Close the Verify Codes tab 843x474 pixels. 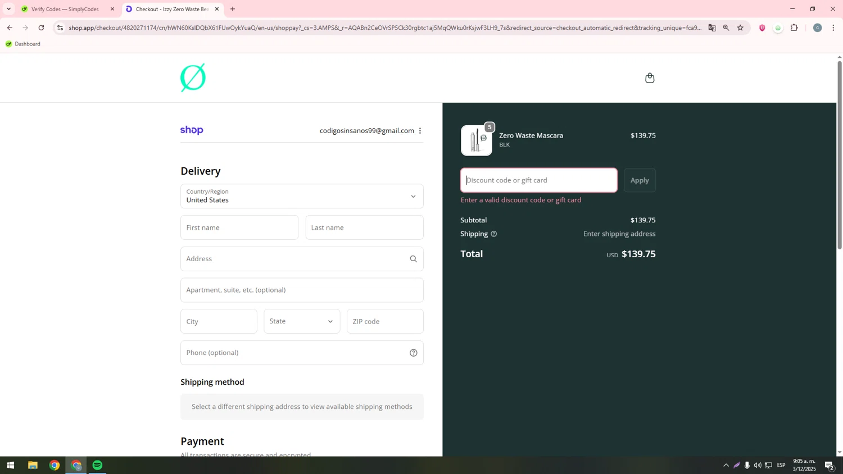112,9
